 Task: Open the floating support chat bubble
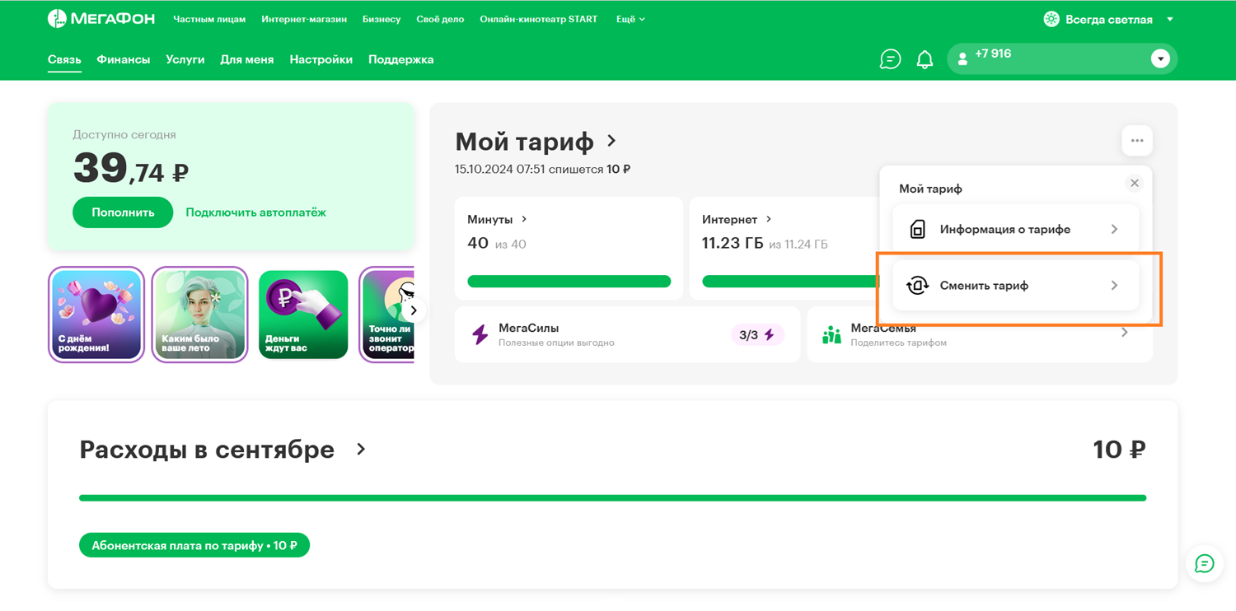coord(1205,563)
